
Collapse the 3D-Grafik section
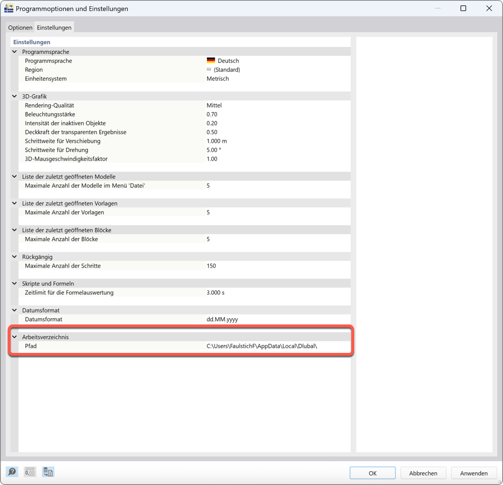pyautogui.click(x=13, y=96)
